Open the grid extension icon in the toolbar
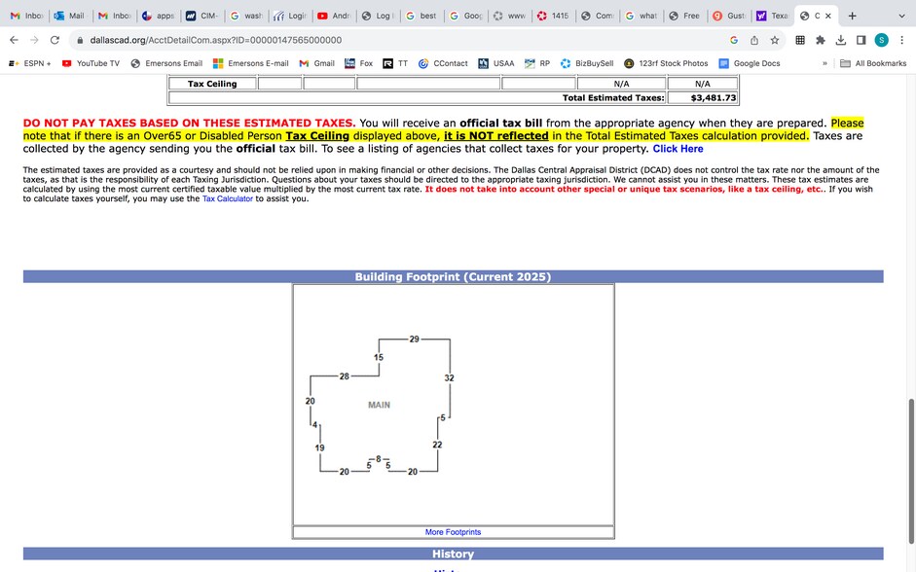916x572 pixels. coord(800,40)
